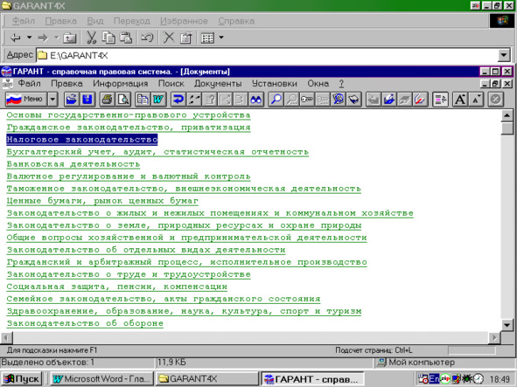
Task: Click the large A increase font icon
Action: tap(460, 99)
